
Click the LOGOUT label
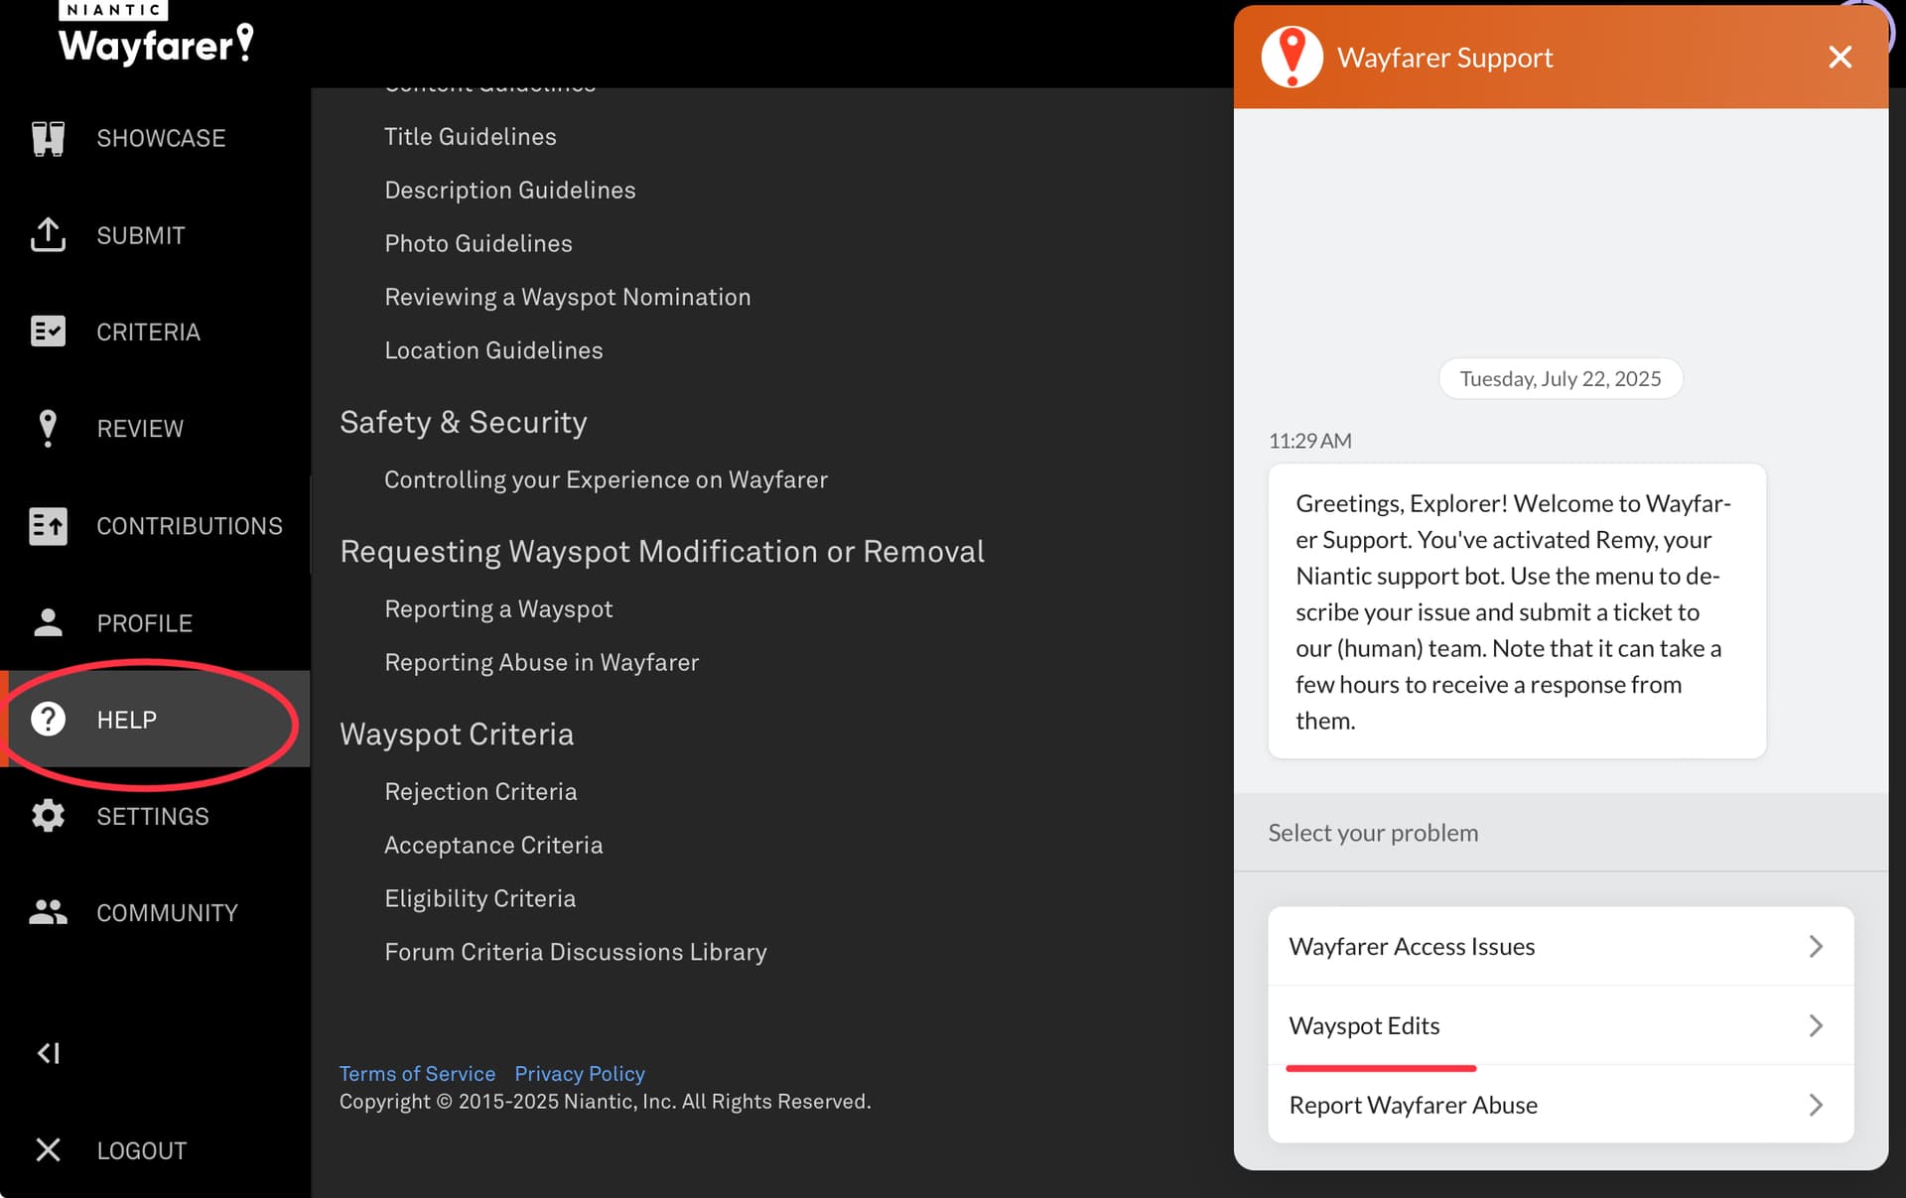[x=142, y=1150]
